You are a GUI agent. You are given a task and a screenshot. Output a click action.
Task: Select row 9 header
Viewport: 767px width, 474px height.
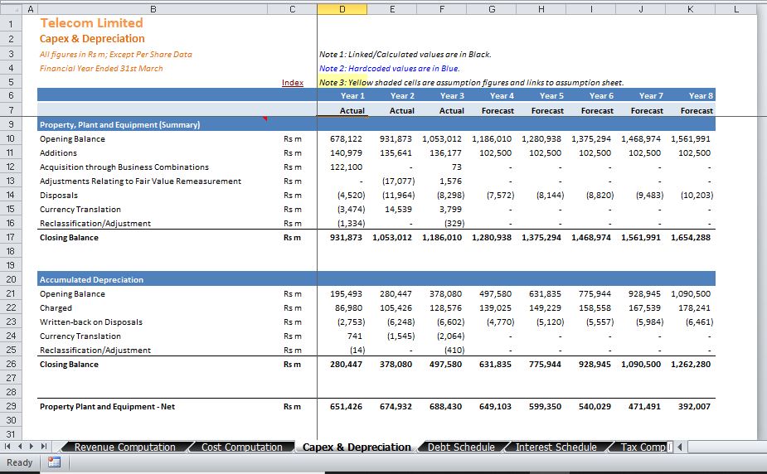(x=11, y=124)
